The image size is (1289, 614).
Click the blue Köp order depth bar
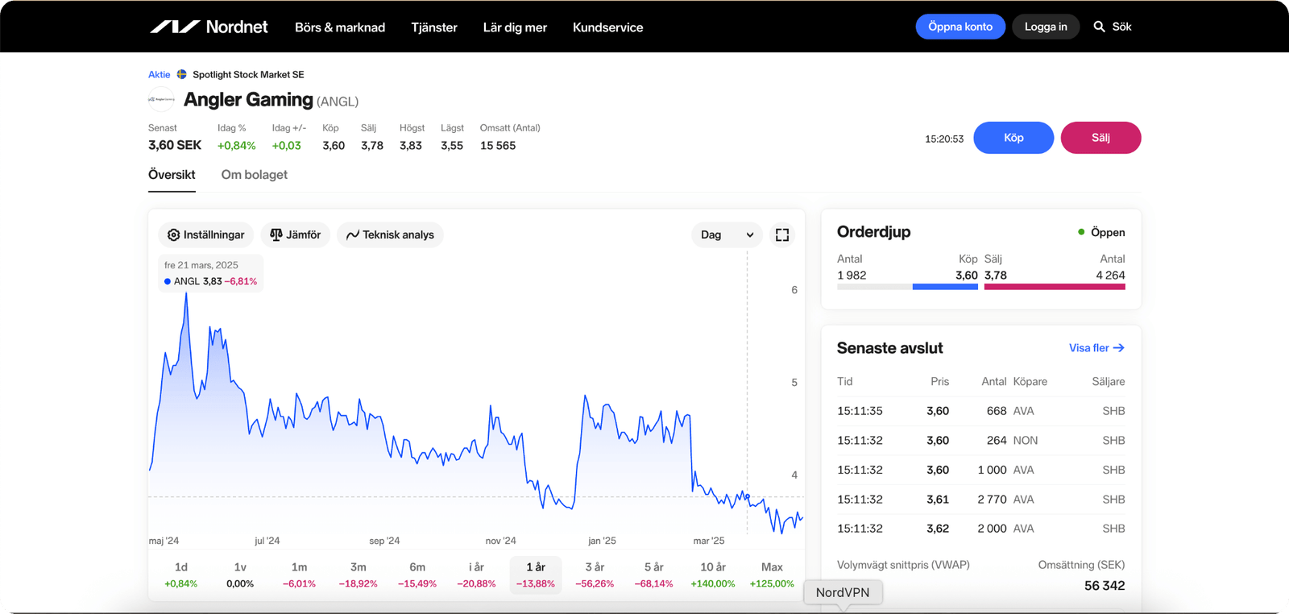pyautogui.click(x=945, y=287)
